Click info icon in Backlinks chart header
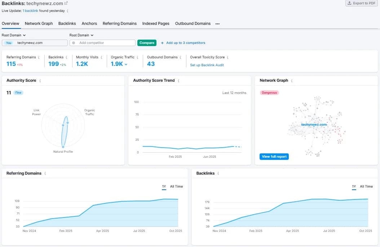380x247 pixels. [218, 174]
